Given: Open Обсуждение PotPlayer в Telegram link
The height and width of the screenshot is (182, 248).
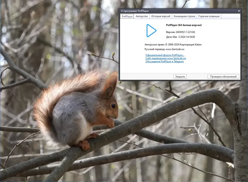Looking at the screenshot, I should point(165,61).
